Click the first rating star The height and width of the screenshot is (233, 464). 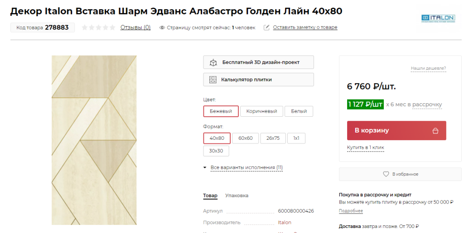point(85,28)
